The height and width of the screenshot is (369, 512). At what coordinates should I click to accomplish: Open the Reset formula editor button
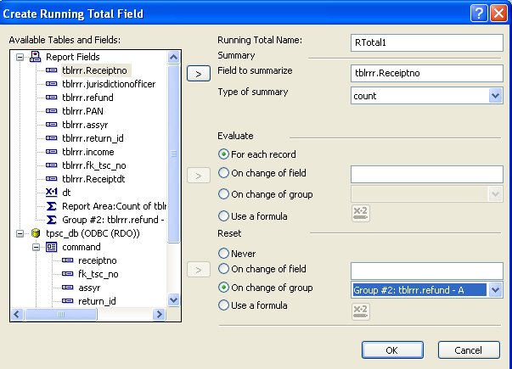point(360,311)
